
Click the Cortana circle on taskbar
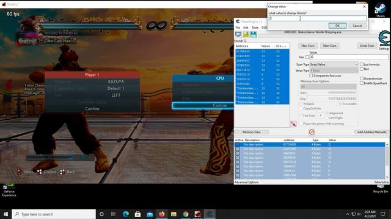(101, 214)
